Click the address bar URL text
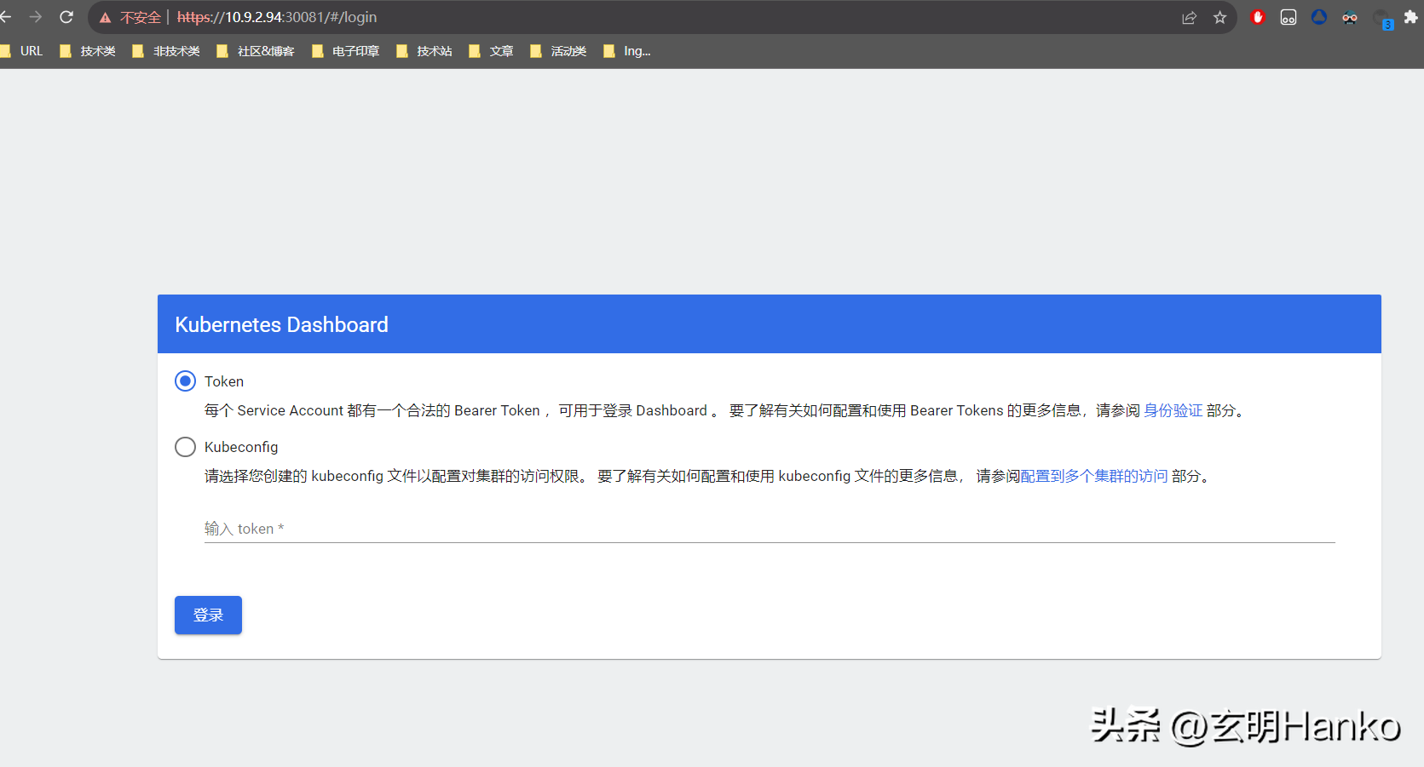The height and width of the screenshot is (767, 1424). tap(277, 17)
